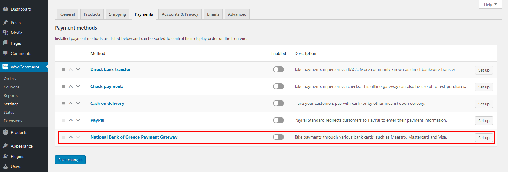The image size is (508, 172).
Task: Click the Appearance paintbrush icon
Action: (5, 146)
